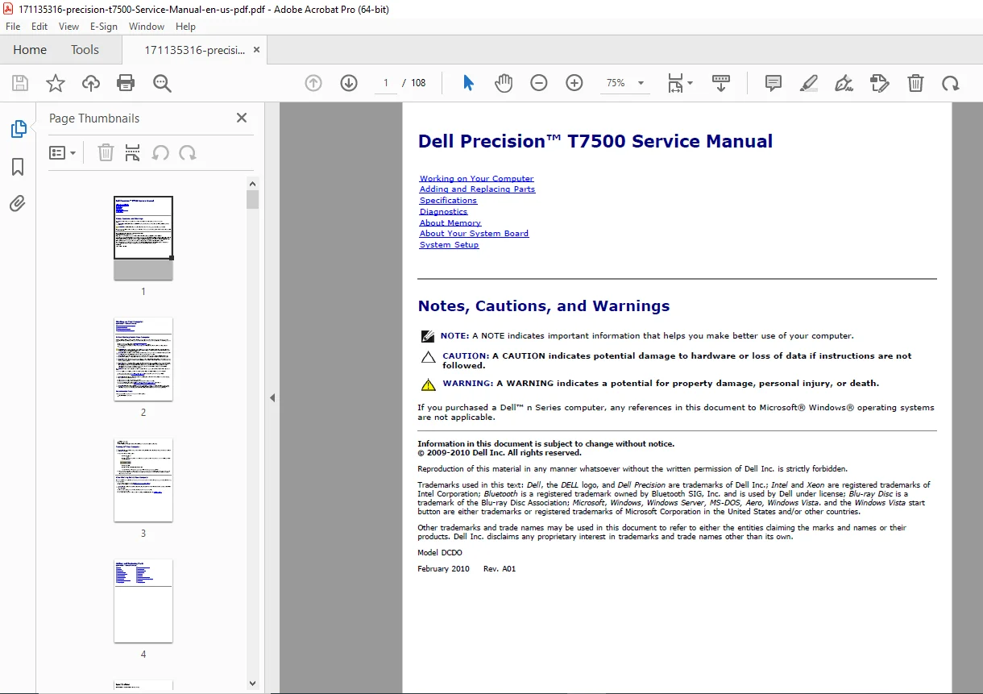Viewport: 983px width, 694px height.
Task: Open the Diagnostics link
Action: coord(443,212)
